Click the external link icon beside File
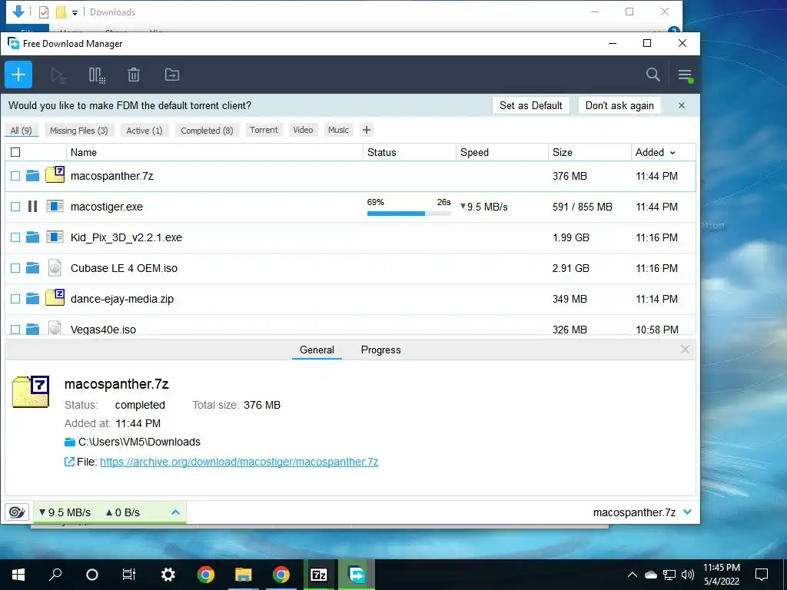 point(69,462)
